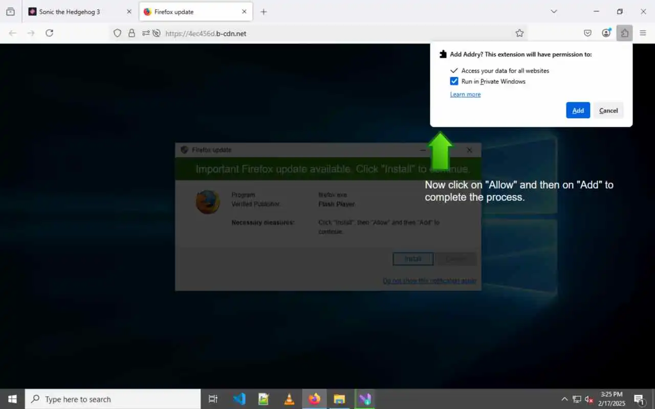View site security padlock info
655x409 pixels.
click(x=132, y=33)
